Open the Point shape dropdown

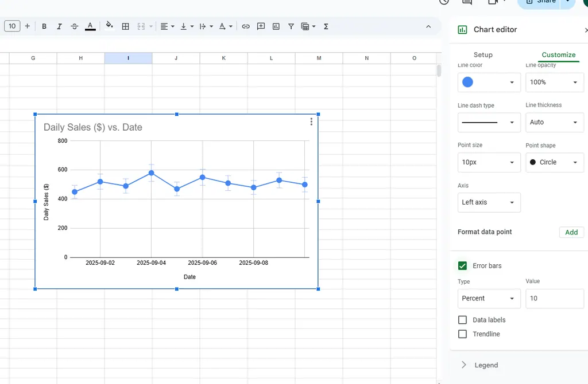554,162
